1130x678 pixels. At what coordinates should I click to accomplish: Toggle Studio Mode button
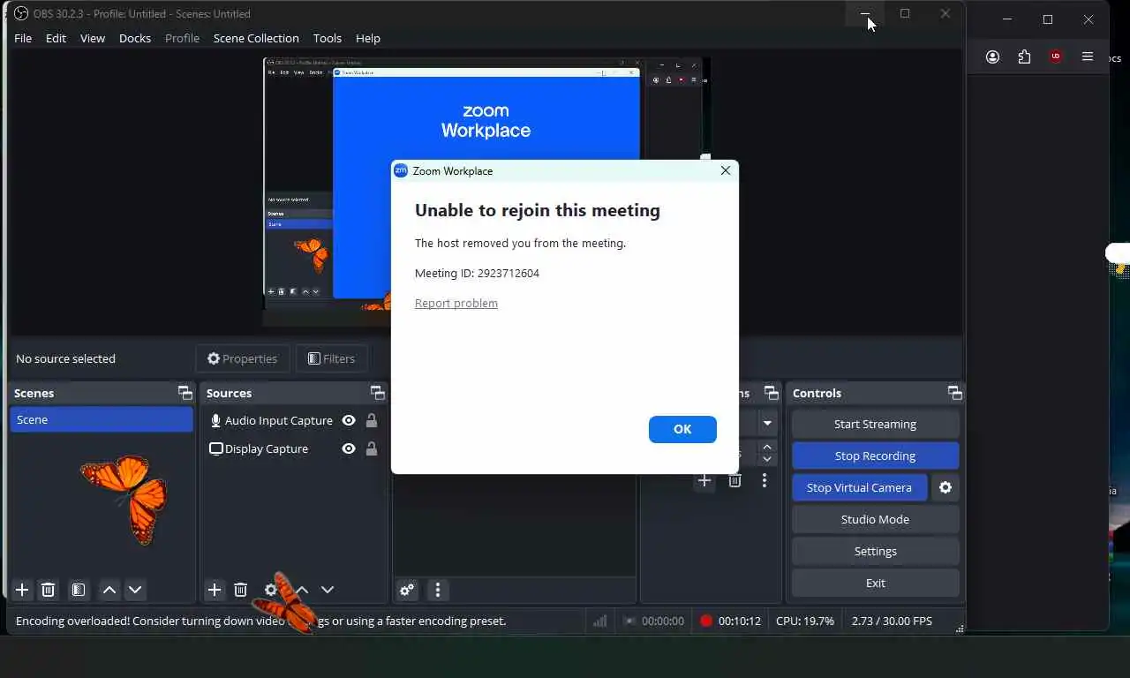875,519
